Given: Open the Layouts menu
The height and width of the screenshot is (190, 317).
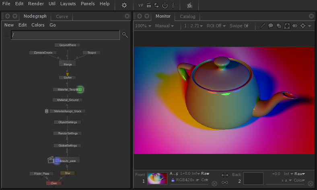Looking at the screenshot, I should [x=68, y=4].
